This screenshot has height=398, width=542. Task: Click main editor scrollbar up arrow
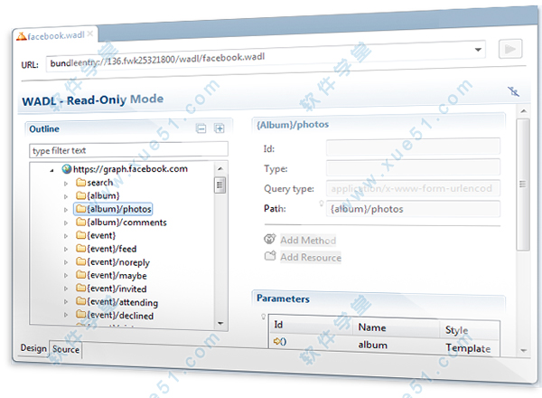(523, 111)
